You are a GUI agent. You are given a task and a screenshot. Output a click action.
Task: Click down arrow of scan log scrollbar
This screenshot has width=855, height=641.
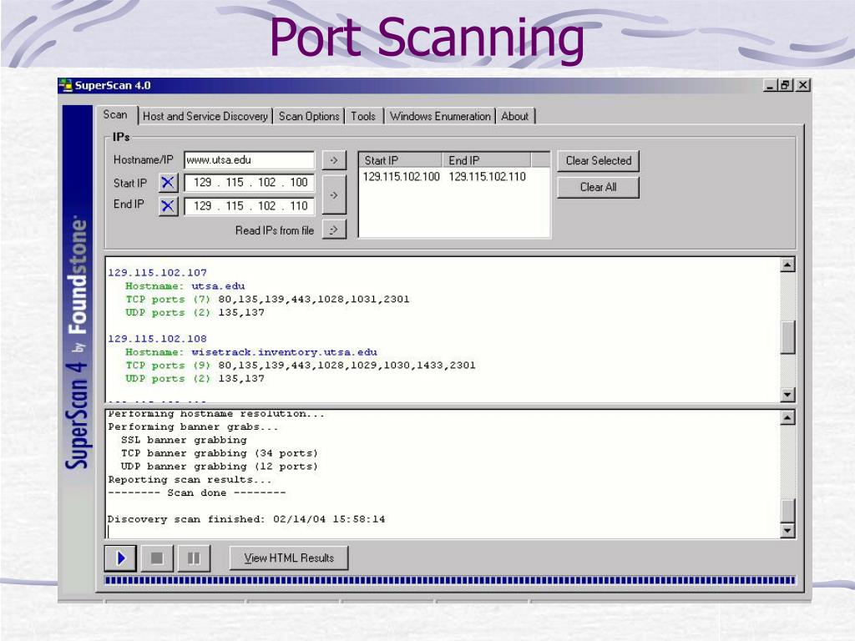[x=787, y=530]
